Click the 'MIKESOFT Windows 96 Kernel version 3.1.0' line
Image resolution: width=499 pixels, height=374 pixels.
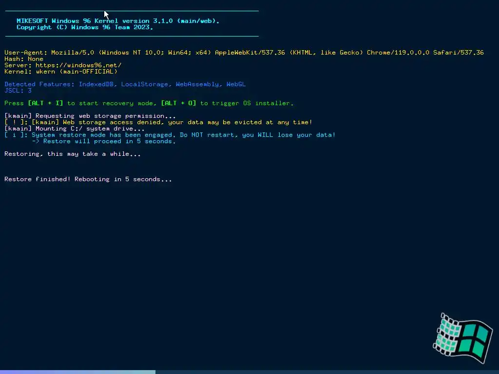pos(118,20)
